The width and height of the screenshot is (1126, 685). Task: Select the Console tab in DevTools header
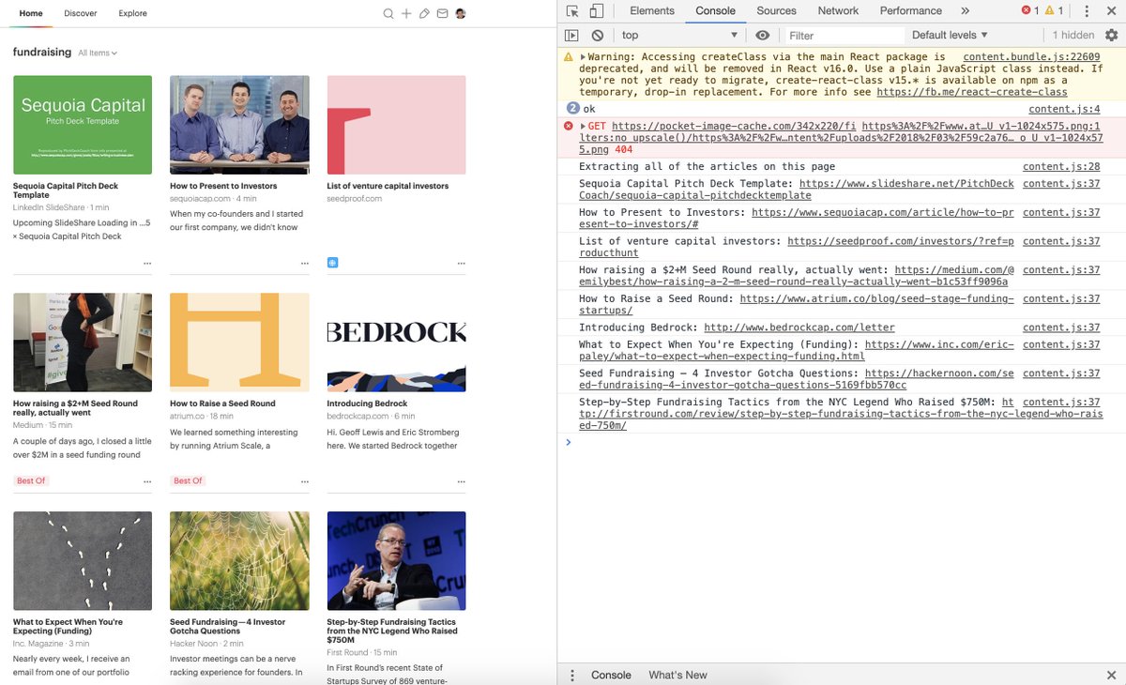(716, 11)
